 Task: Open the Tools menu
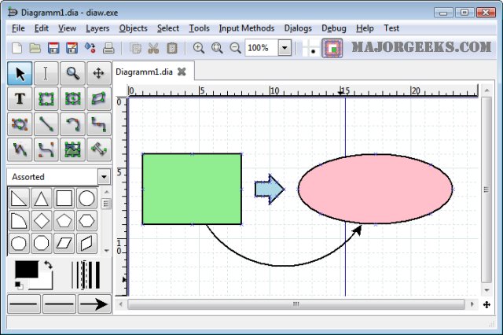pyautogui.click(x=199, y=28)
